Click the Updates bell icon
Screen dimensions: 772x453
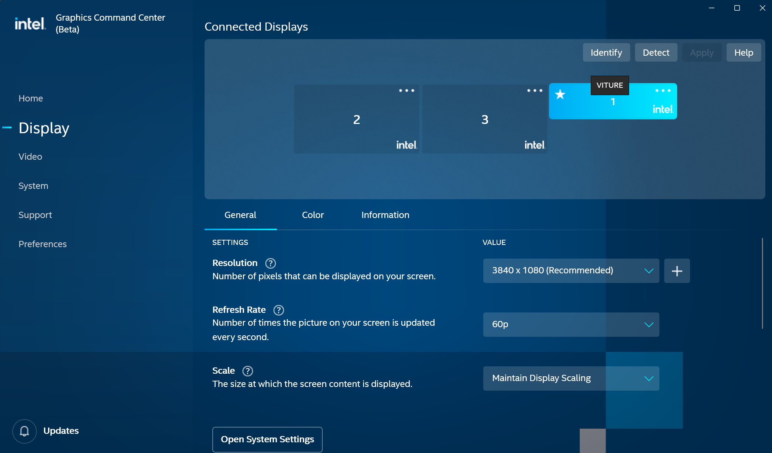[24, 431]
